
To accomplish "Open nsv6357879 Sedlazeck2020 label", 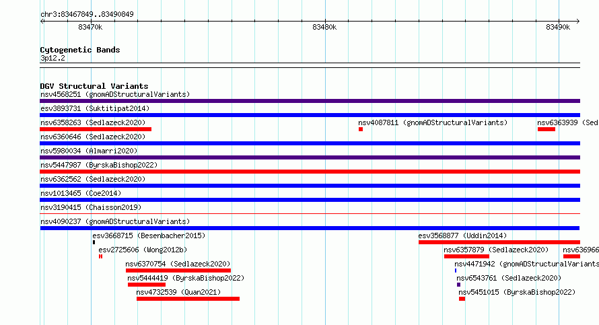I will click(x=496, y=250).
